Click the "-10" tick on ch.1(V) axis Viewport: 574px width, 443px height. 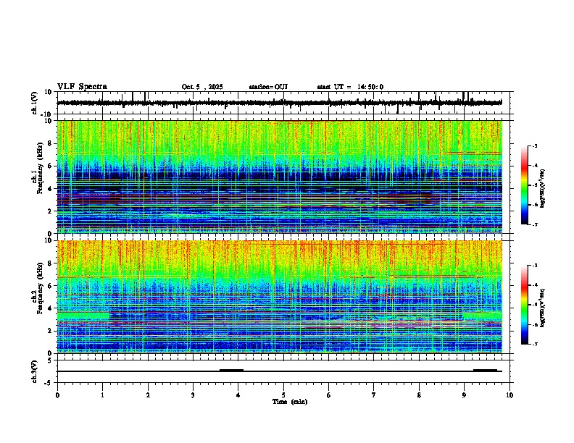point(47,114)
